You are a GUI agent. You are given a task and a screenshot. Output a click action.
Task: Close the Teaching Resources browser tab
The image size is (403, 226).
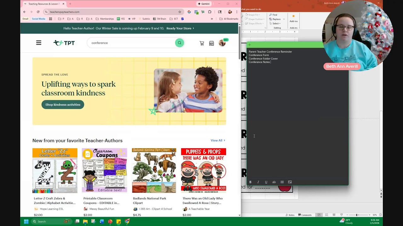pos(63,4)
